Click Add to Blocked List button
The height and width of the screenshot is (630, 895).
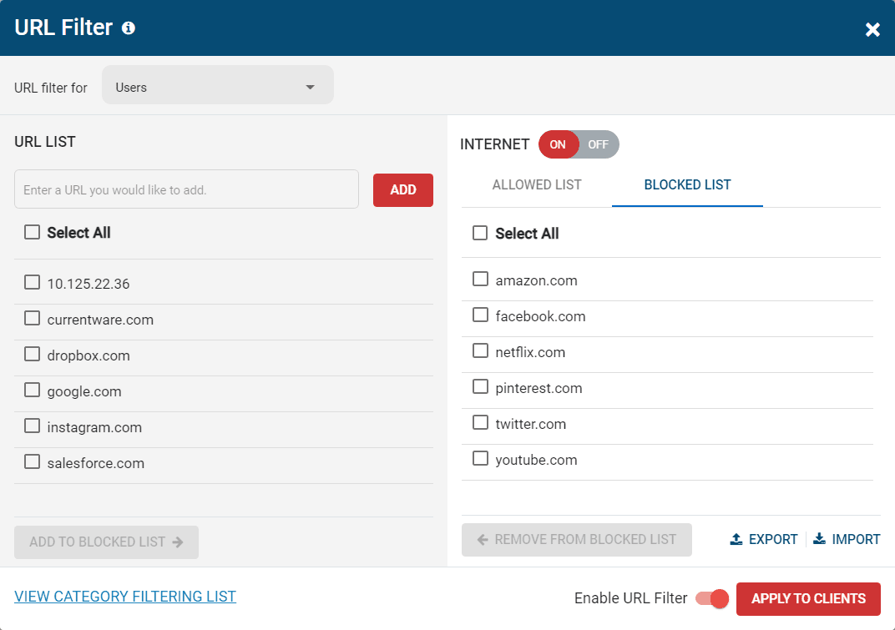(106, 542)
